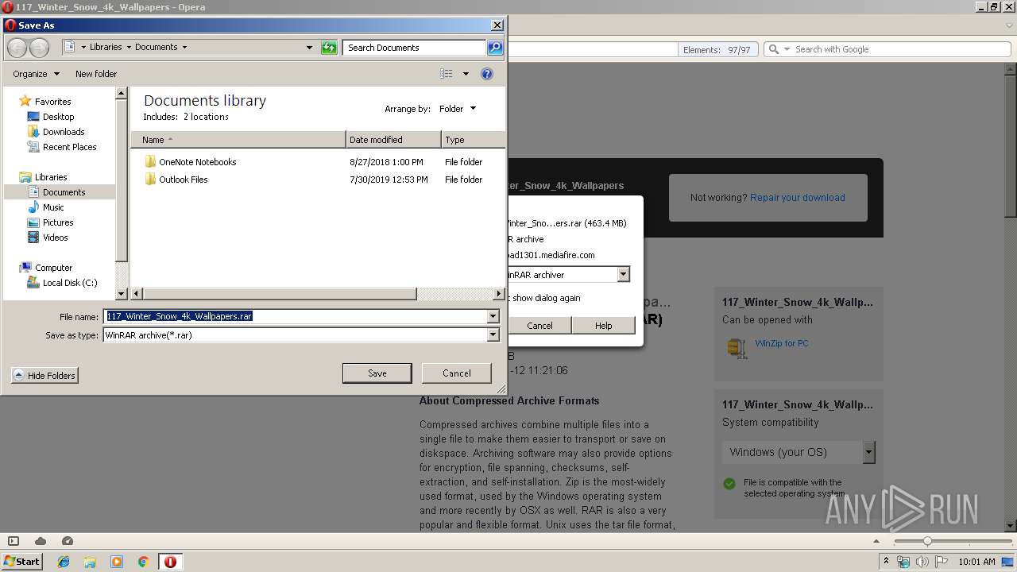Select Downloads in navigation pane

pyautogui.click(x=56, y=132)
